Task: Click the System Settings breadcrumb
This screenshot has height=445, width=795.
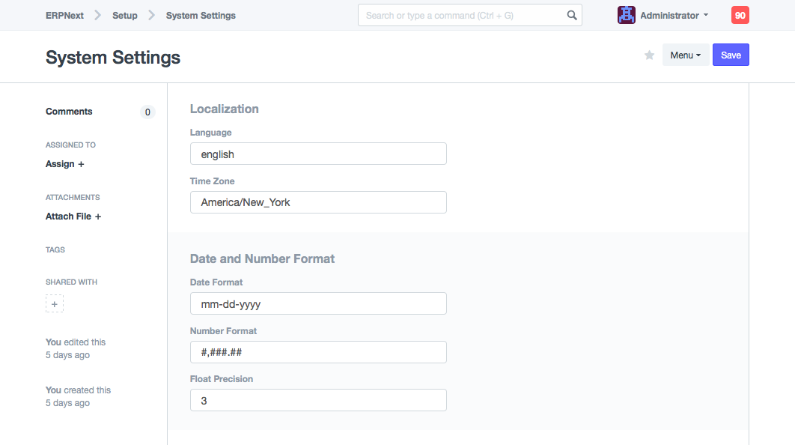Action: point(201,15)
